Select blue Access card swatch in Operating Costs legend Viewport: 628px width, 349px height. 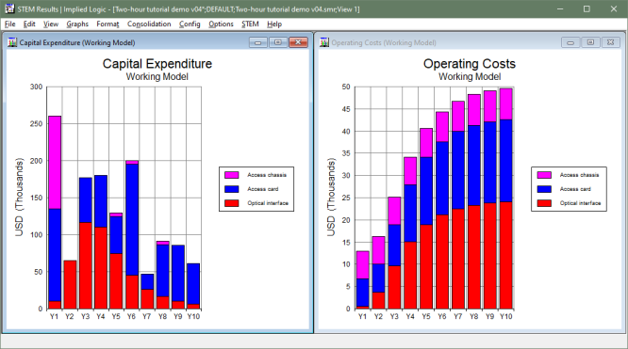pyautogui.click(x=544, y=189)
